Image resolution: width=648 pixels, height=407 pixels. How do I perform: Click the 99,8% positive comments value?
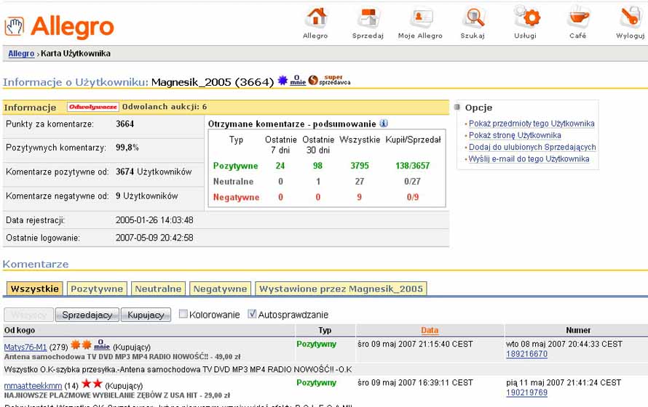coord(127,148)
